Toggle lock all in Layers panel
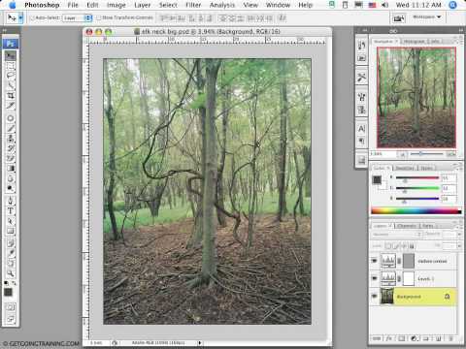The width and height of the screenshot is (466, 349). [x=412, y=246]
